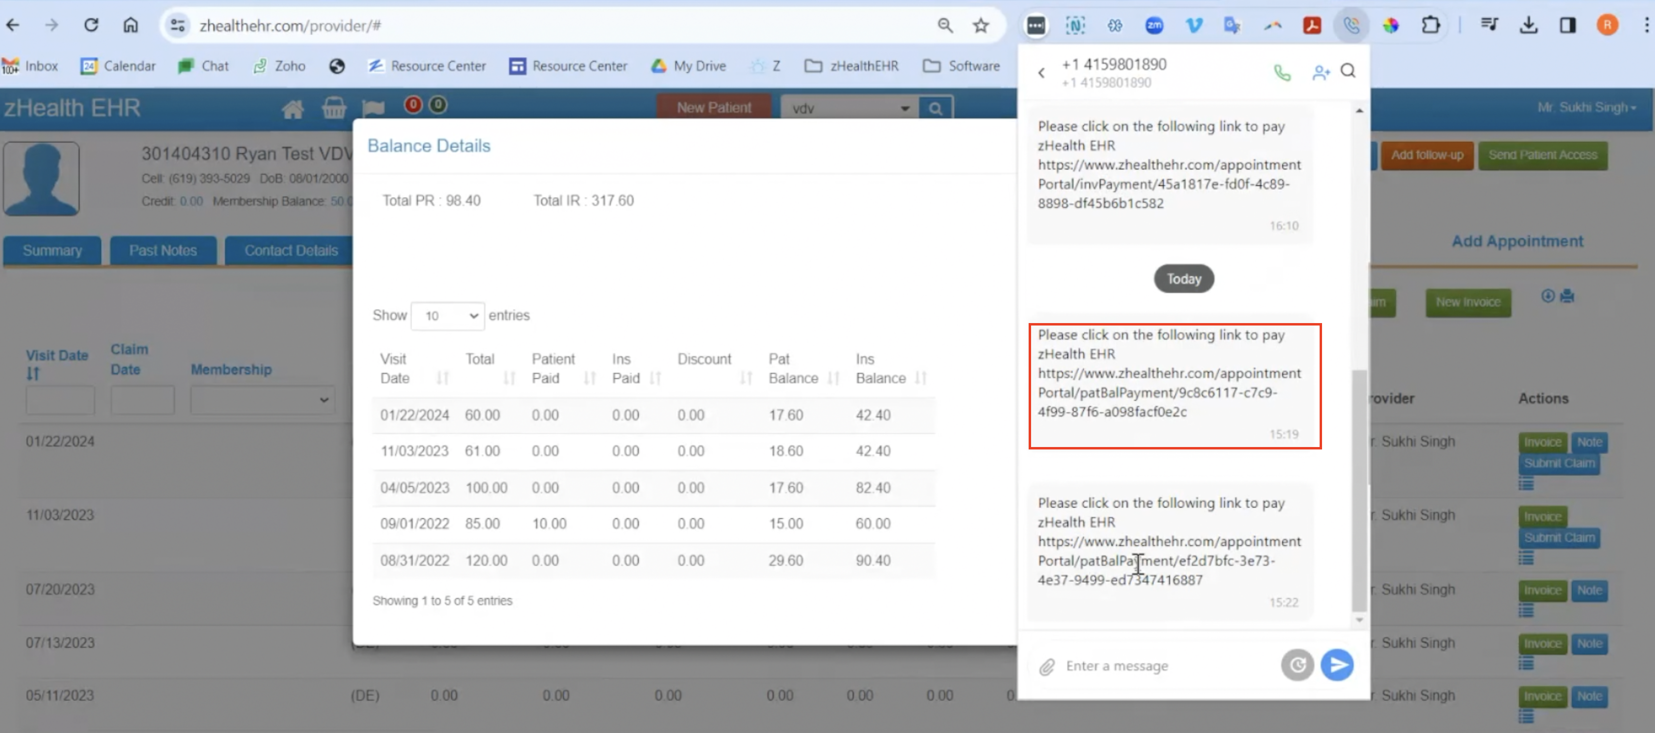The width and height of the screenshot is (1655, 733).
Task: Click the Add follow-up button
Action: [1427, 156]
